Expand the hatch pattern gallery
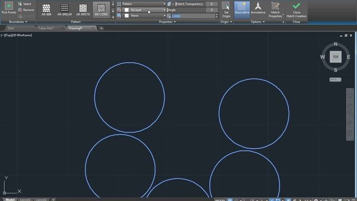The height and width of the screenshot is (201, 357). tap(113, 17)
